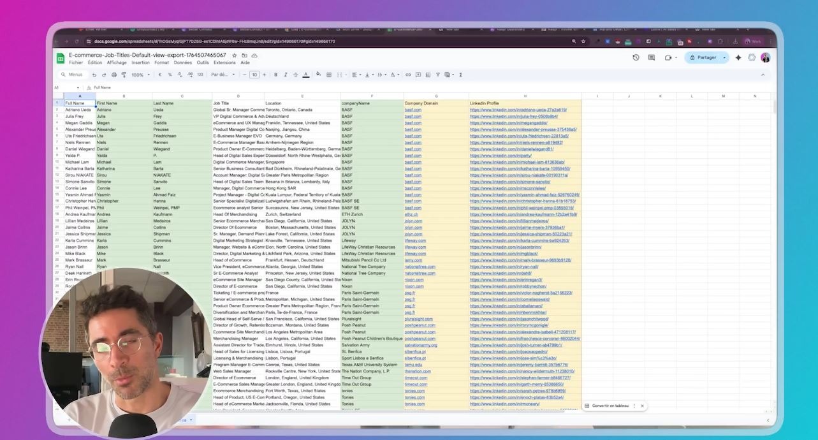Click the font size field showing 10
Viewport: 818px width, 440px height.
point(254,75)
